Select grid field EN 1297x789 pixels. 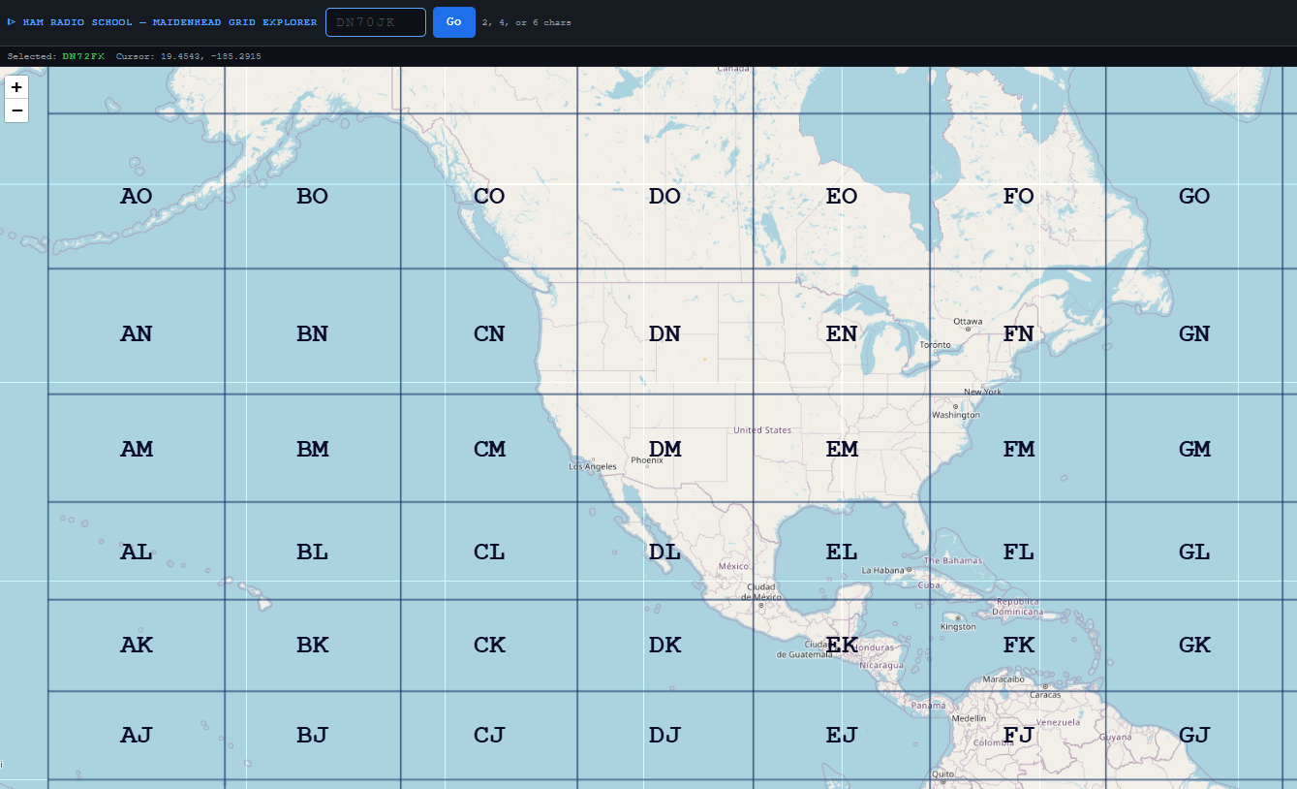(842, 331)
